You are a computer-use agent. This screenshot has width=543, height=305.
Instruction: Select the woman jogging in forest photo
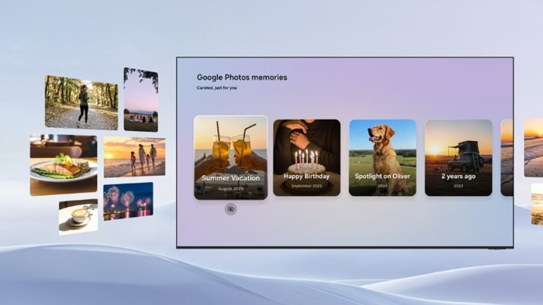81,103
